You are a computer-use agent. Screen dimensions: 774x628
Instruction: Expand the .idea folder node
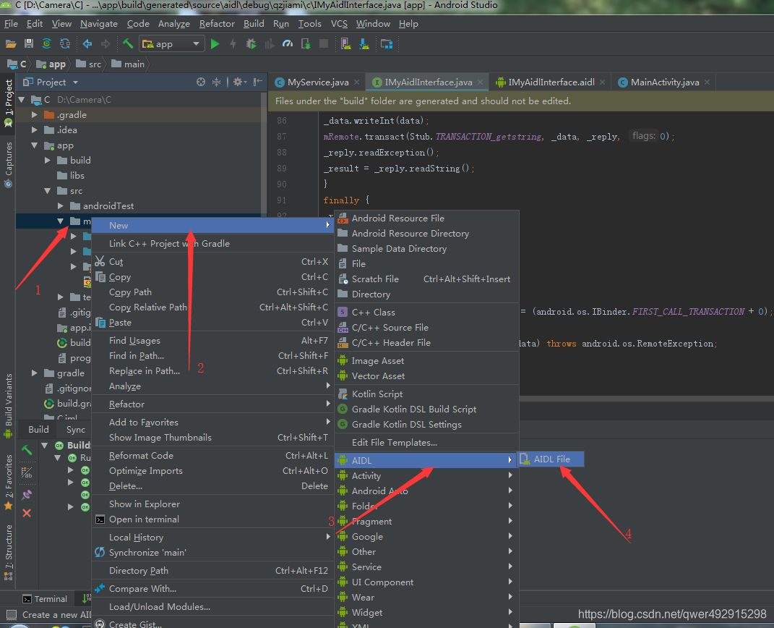pyautogui.click(x=34, y=130)
